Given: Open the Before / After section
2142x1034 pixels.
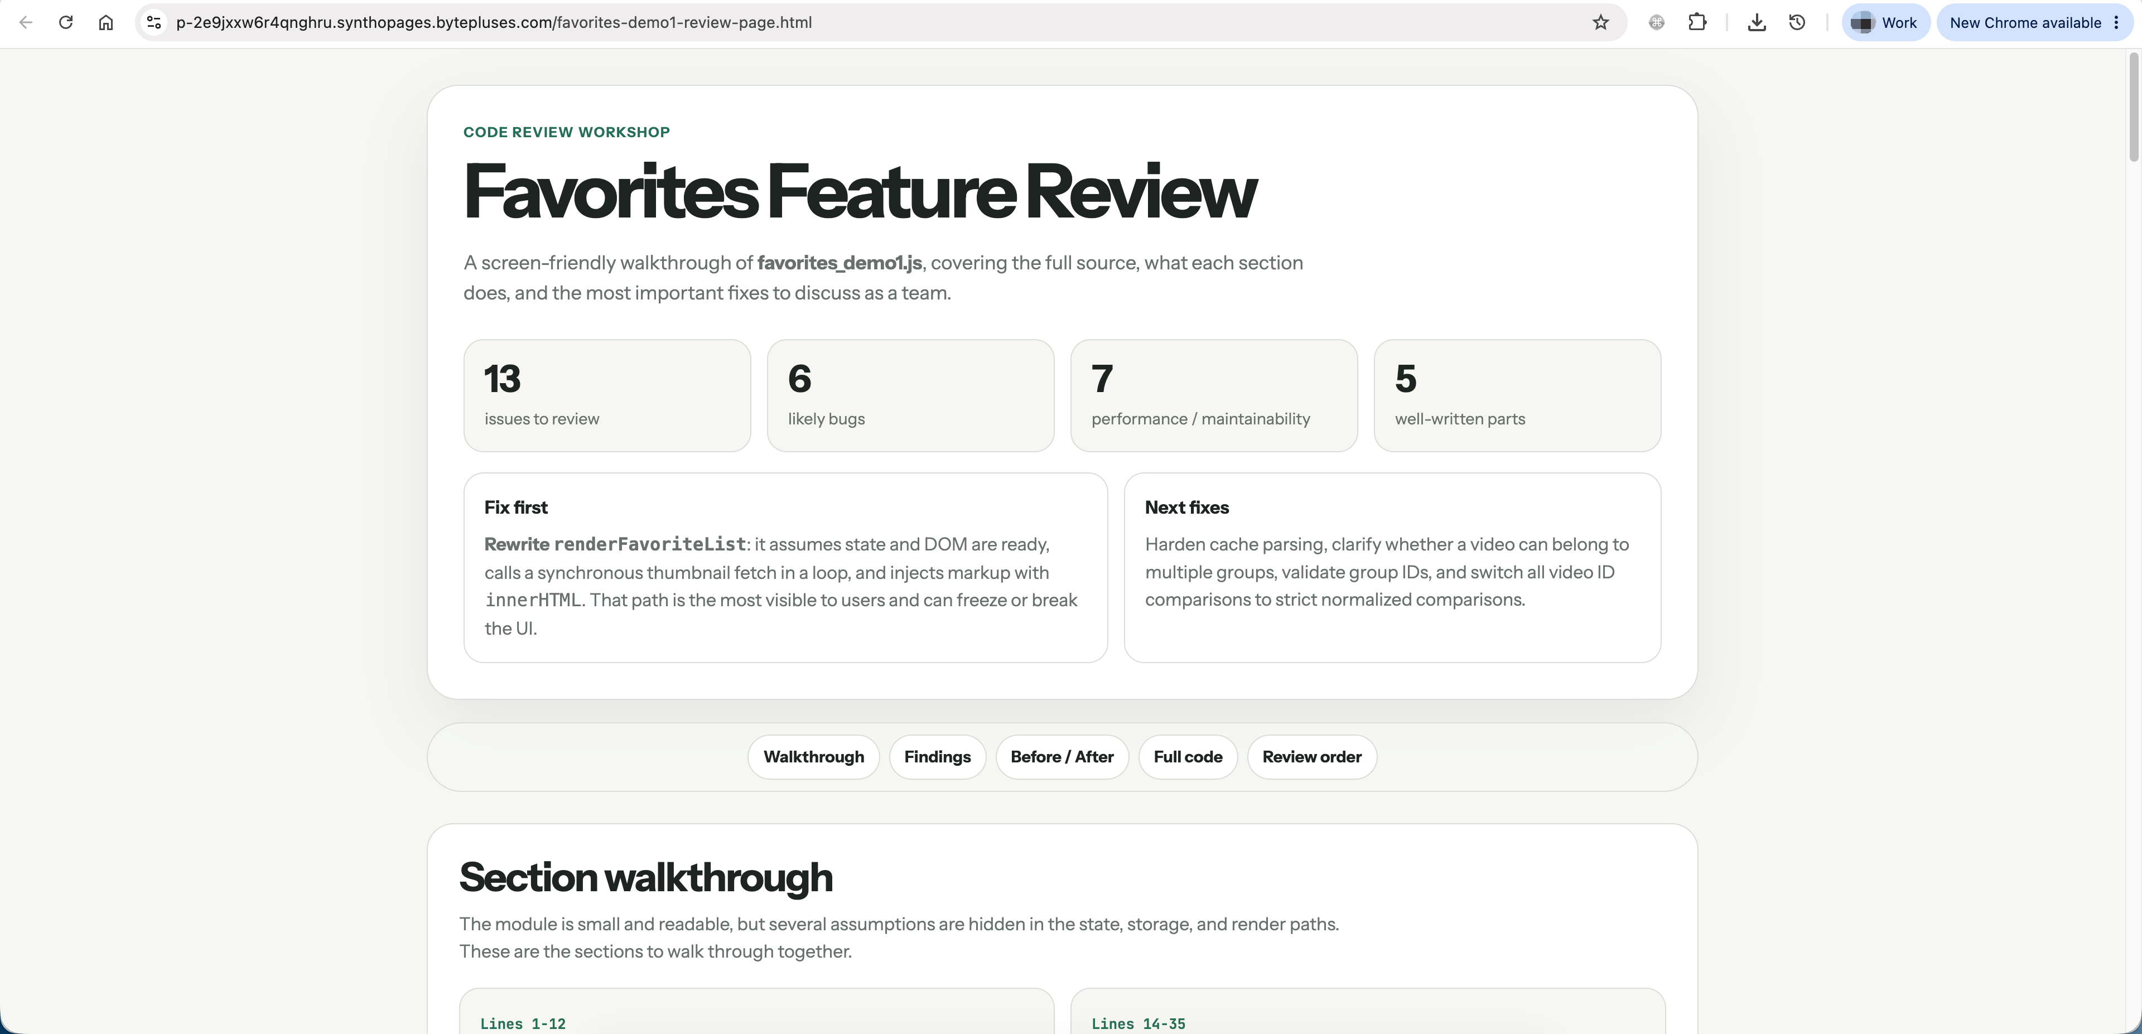Looking at the screenshot, I should [1062, 756].
